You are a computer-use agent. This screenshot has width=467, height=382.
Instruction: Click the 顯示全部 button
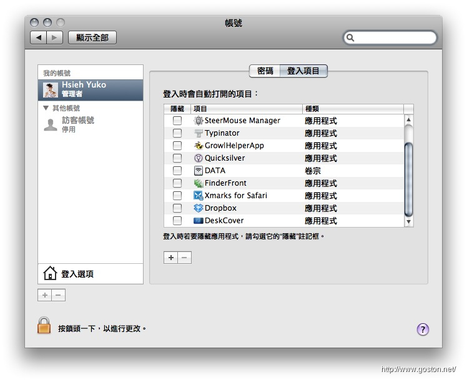pyautogui.click(x=92, y=38)
